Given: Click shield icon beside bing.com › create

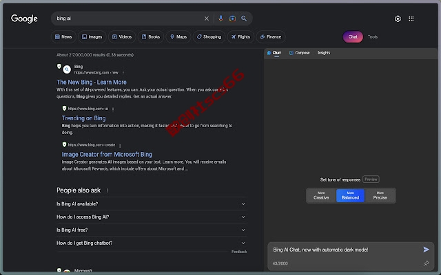Looking at the screenshot, I should (64, 144).
